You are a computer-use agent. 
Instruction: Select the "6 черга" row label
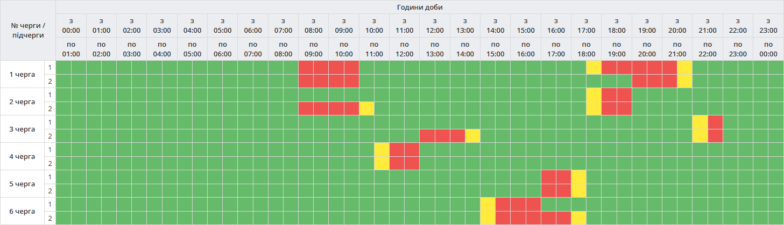pyautogui.click(x=23, y=211)
